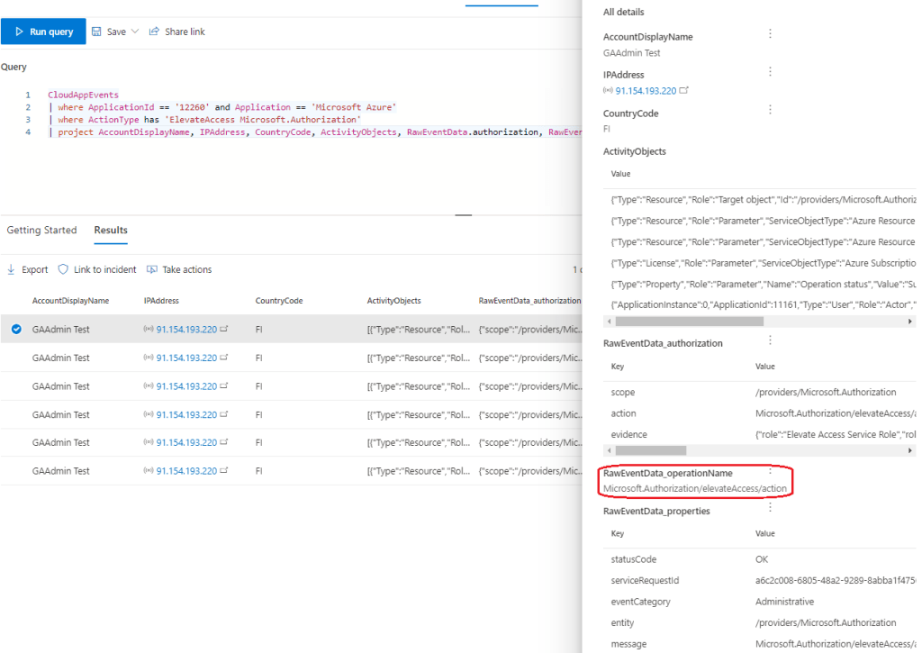Copy IP address icon in details panel
922x653 pixels.
[684, 91]
